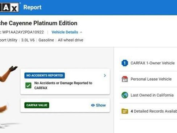Click the blue 1-Owner badge icon
Image resolution: width=177 pixels, height=133 pixels.
click(125, 63)
